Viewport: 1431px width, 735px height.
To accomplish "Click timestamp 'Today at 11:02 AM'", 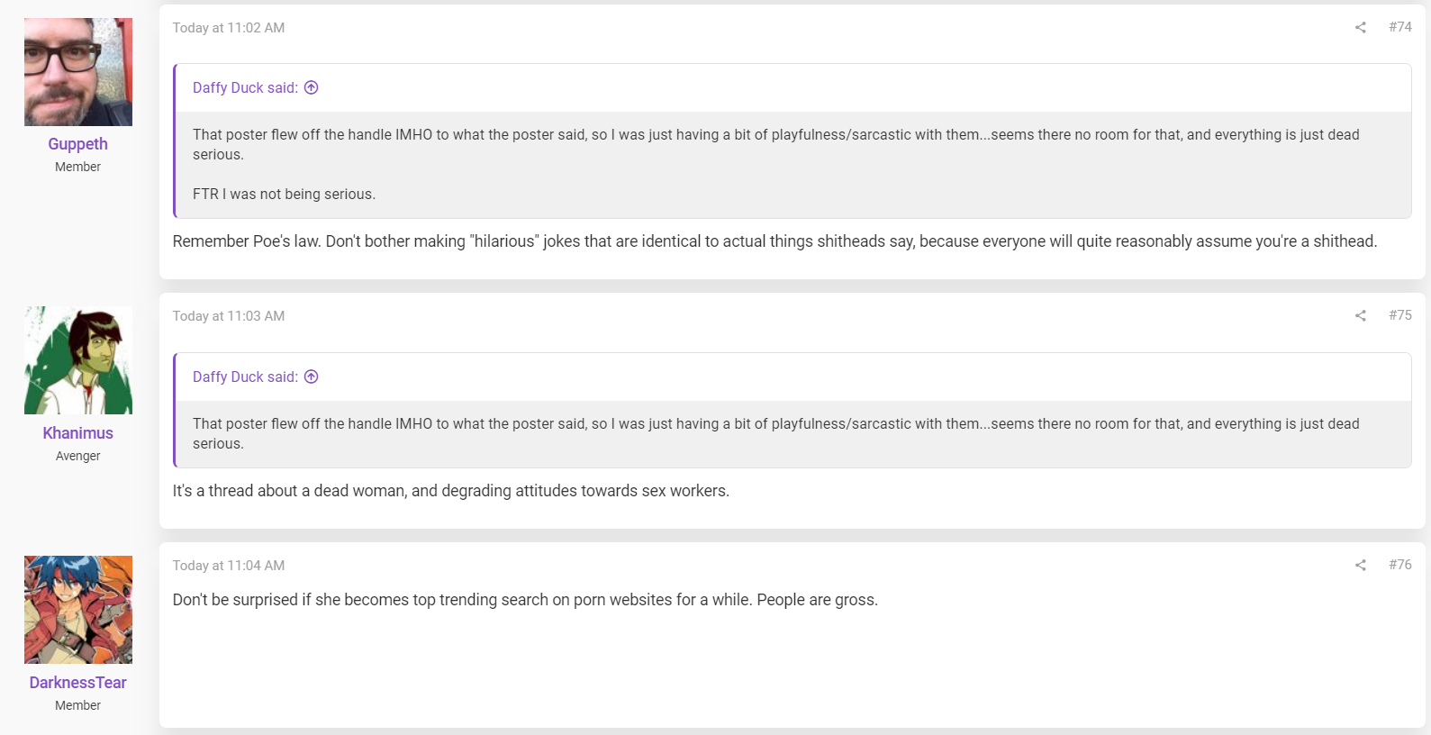I will point(229,28).
